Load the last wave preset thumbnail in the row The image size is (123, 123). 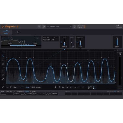point(55,94)
